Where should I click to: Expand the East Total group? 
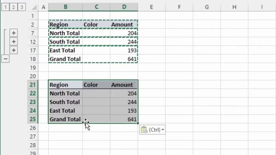[13, 50]
